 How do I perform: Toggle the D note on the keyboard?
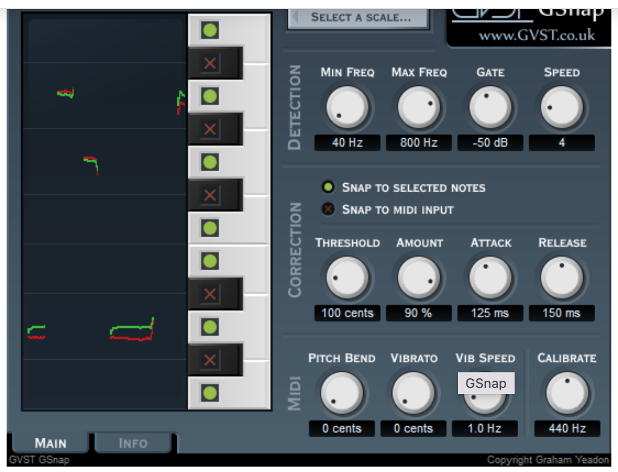pos(210,327)
